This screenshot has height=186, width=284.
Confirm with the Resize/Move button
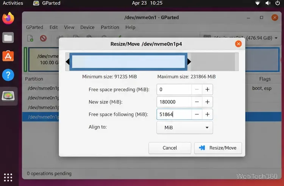218,148
